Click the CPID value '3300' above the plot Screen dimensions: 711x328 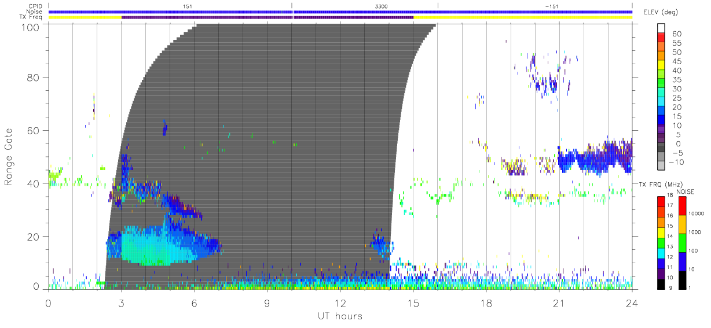(x=382, y=6)
